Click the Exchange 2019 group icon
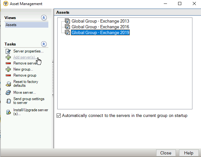This screenshot has width=201, height=157. tap(67, 32)
